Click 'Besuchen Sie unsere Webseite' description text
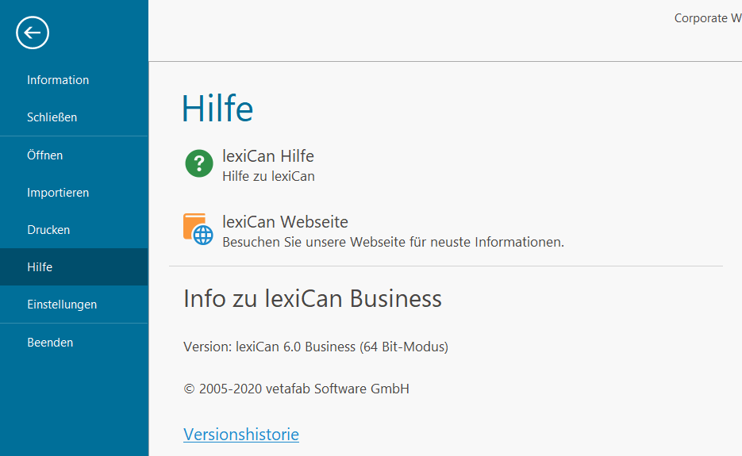Viewport: 742px width, 456px height. point(393,242)
